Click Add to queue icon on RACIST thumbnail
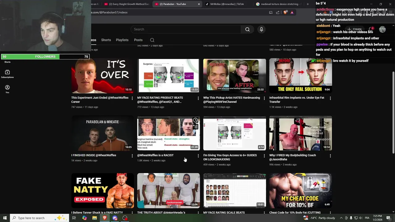This screenshot has width=395, height=222. tap(195, 126)
